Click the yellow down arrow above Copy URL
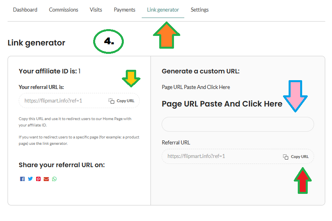Viewport: 332px width, 221px height. coord(131,78)
